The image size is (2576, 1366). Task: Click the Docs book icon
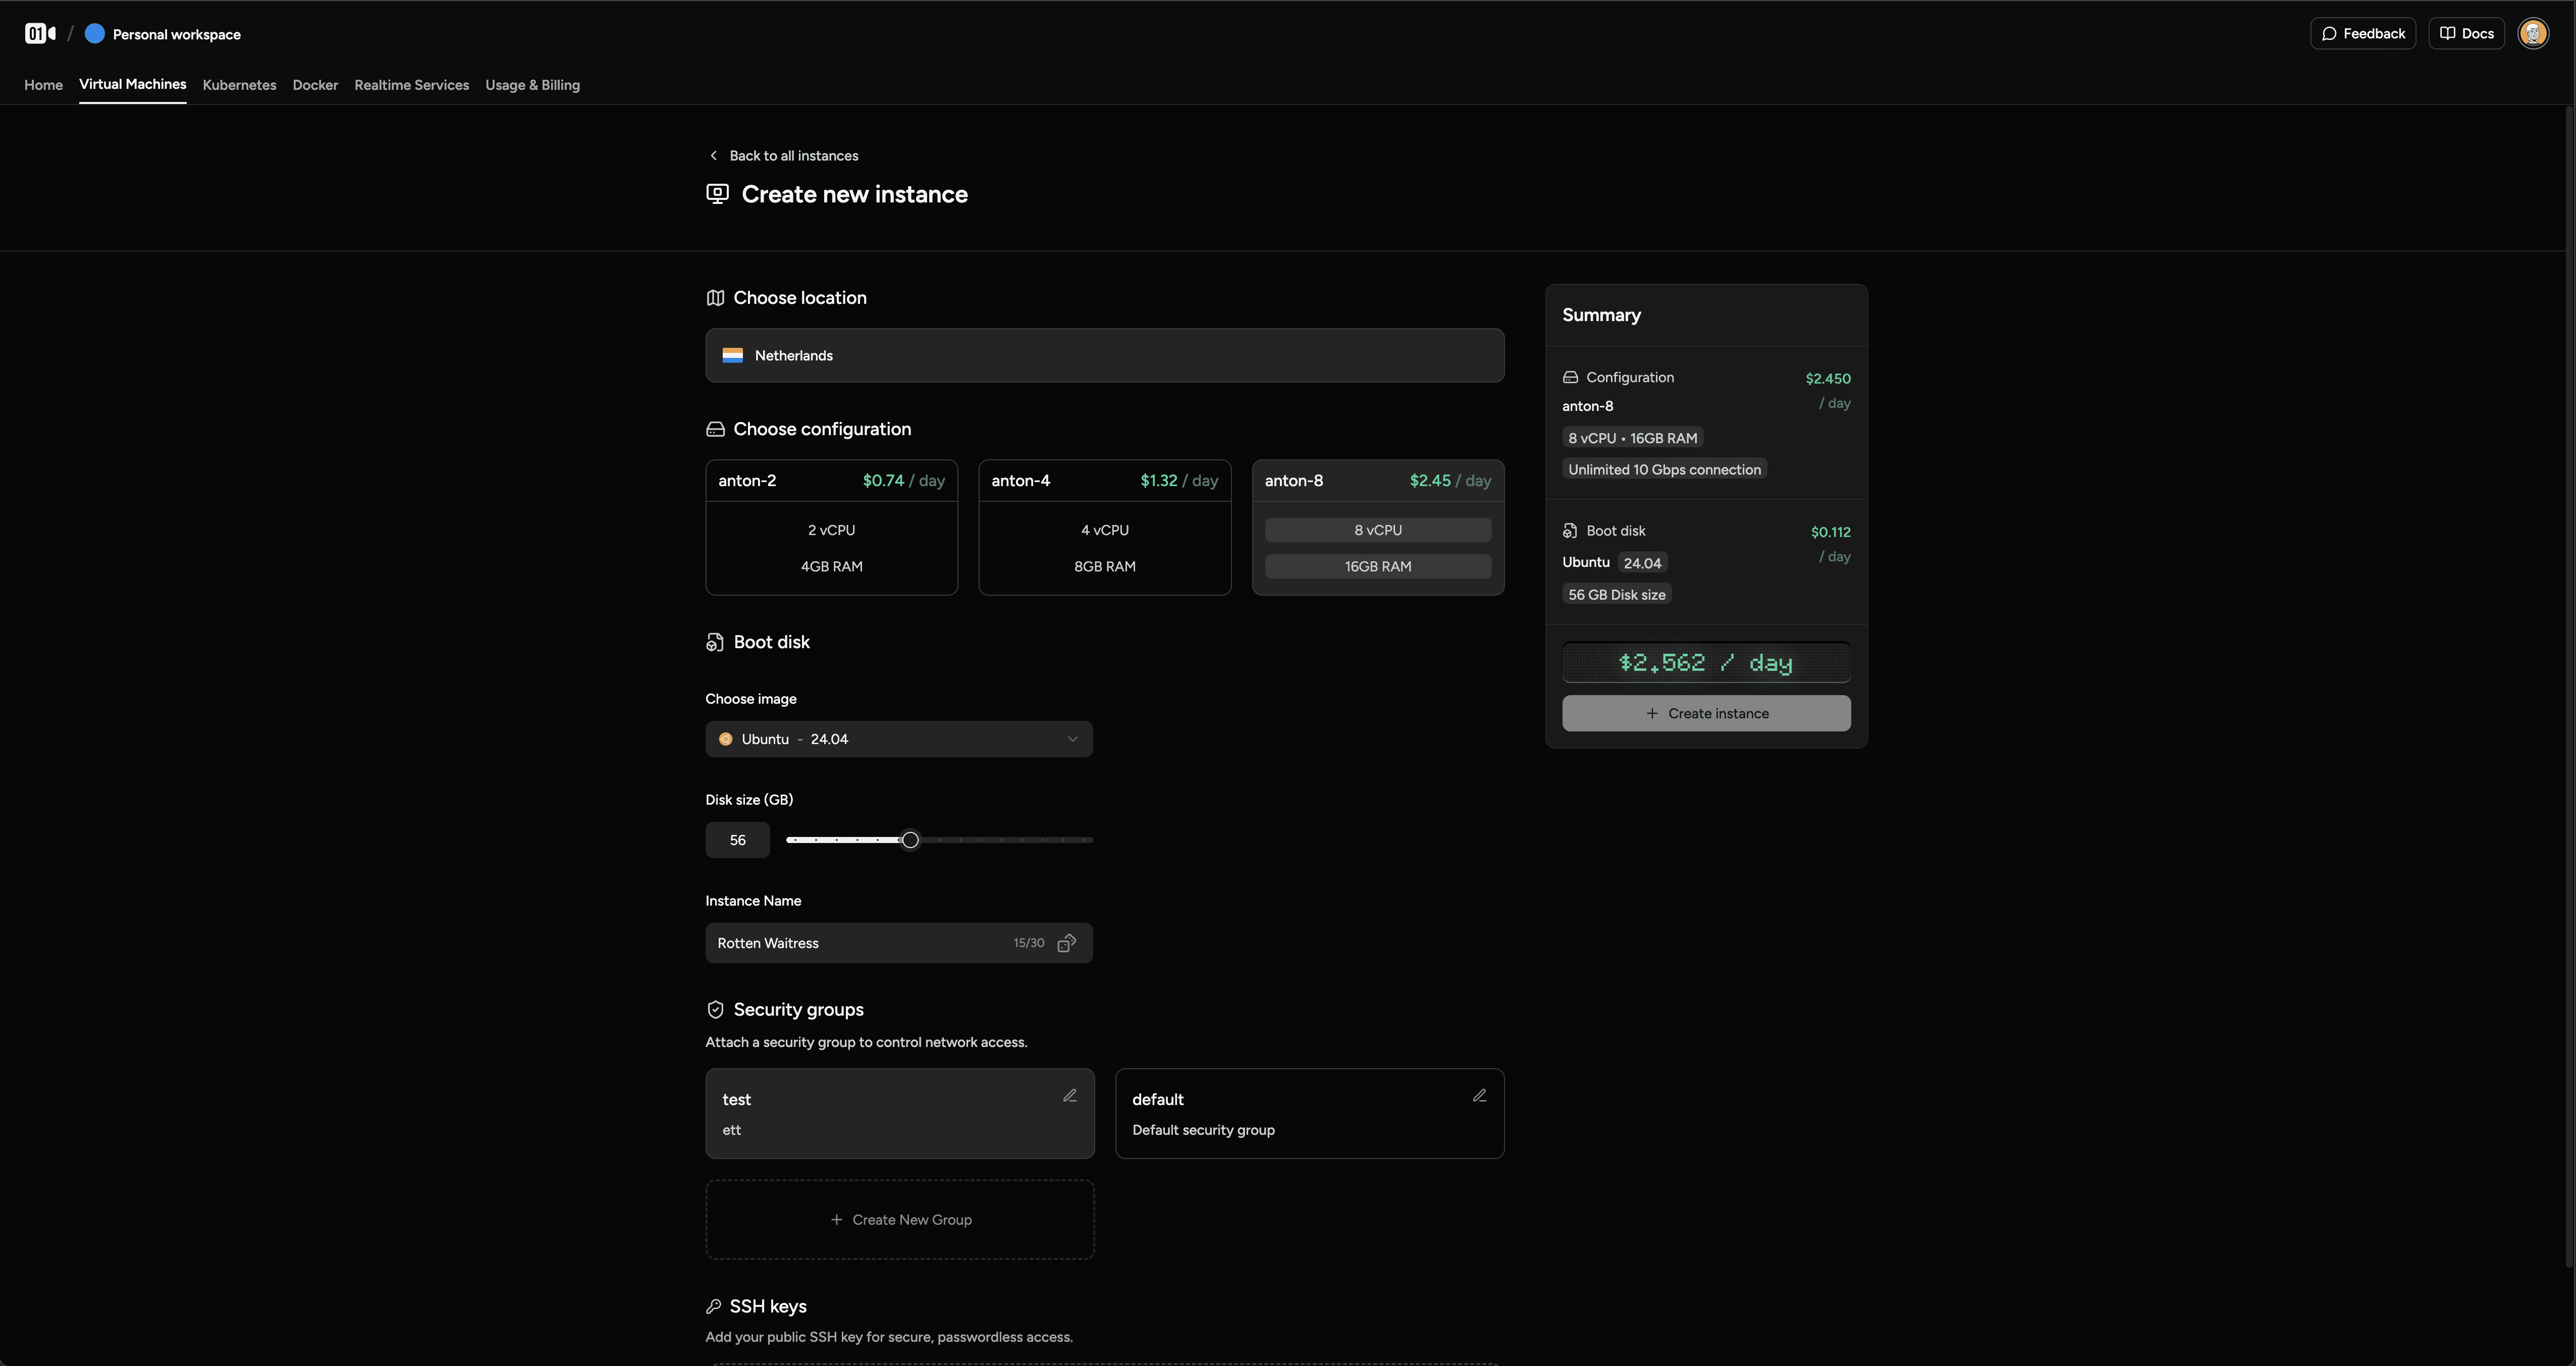tap(2447, 33)
